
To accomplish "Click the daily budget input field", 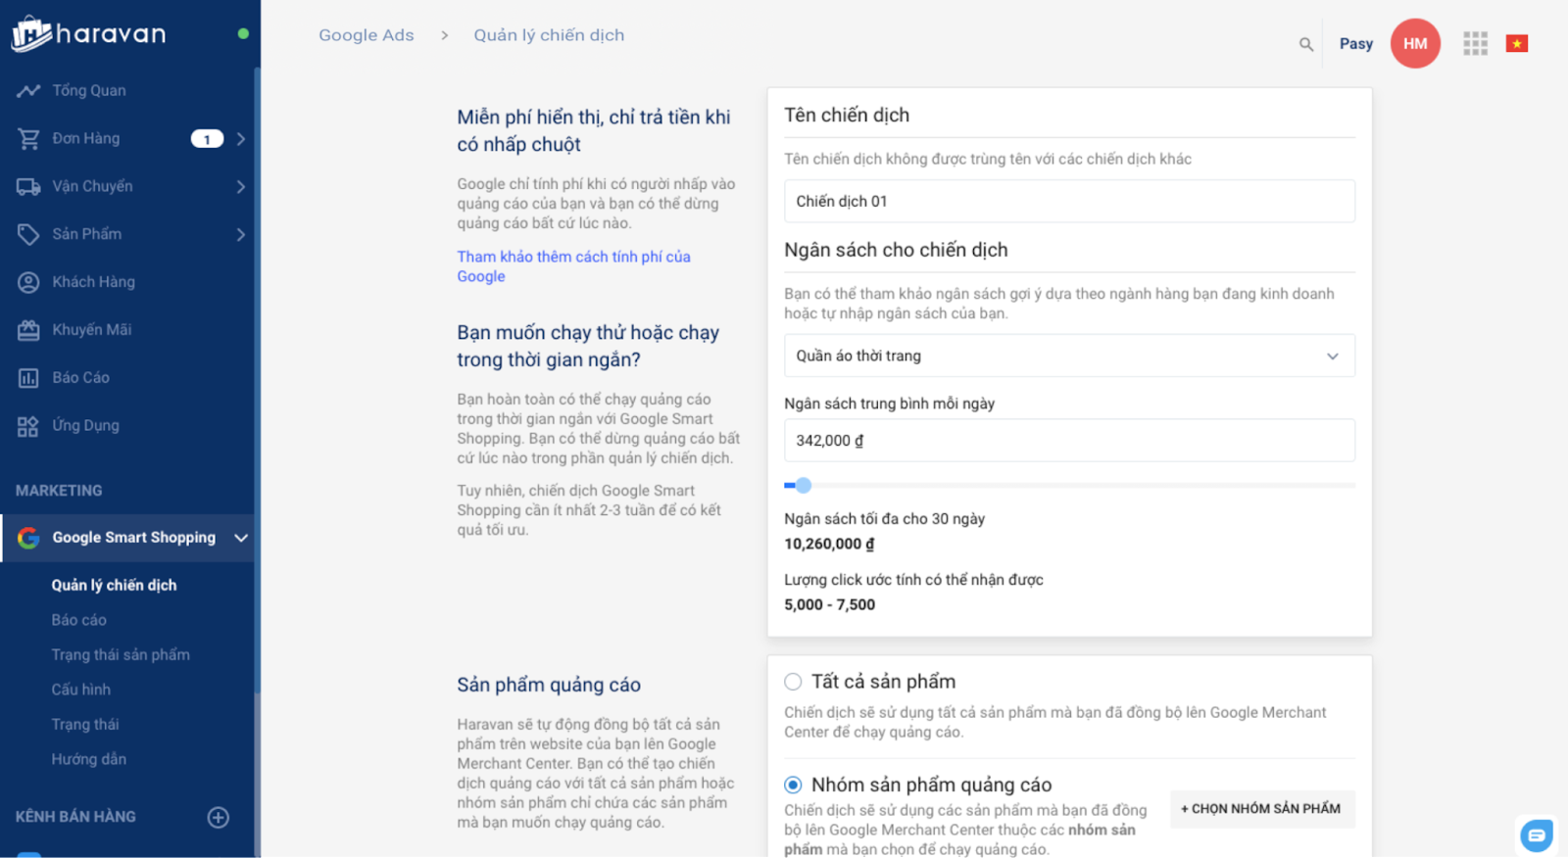I will pyautogui.click(x=1069, y=441).
